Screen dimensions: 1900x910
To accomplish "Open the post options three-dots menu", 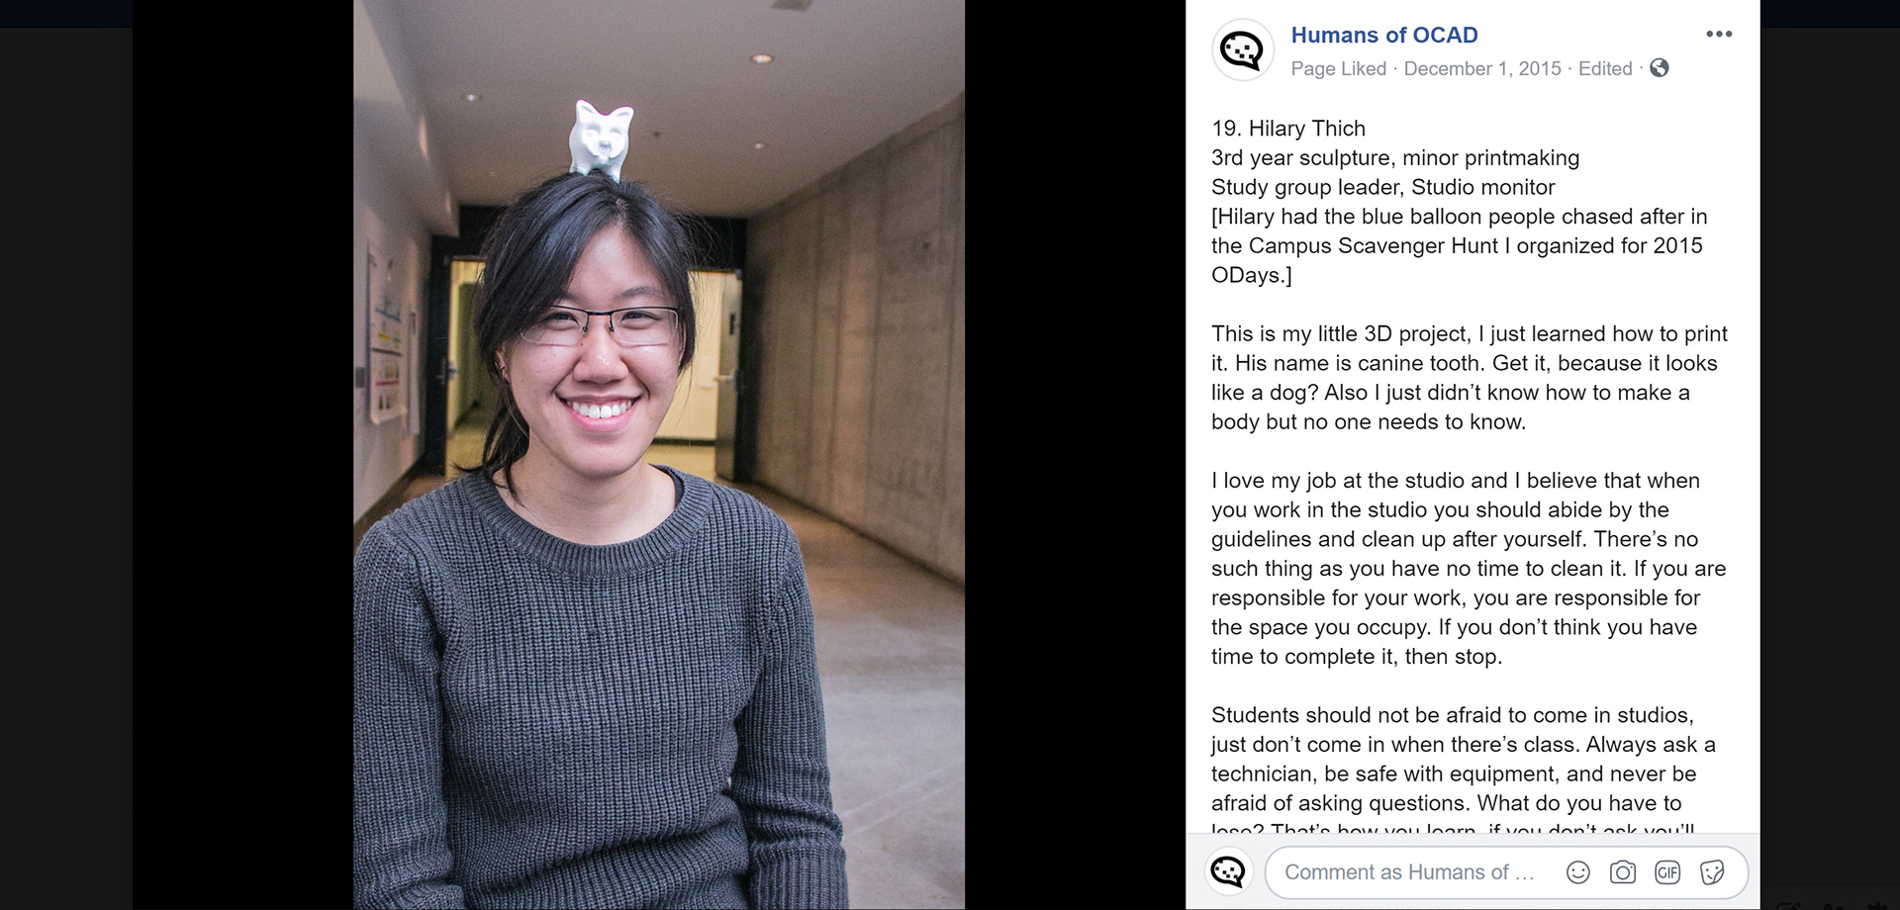I will click(1719, 34).
